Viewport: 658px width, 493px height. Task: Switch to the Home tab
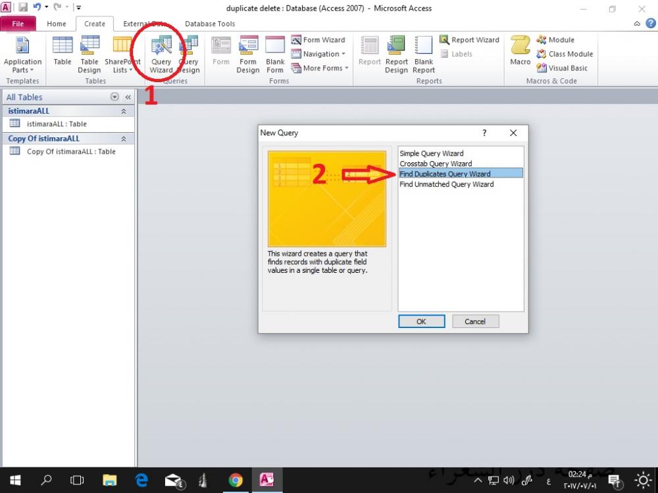click(x=56, y=24)
